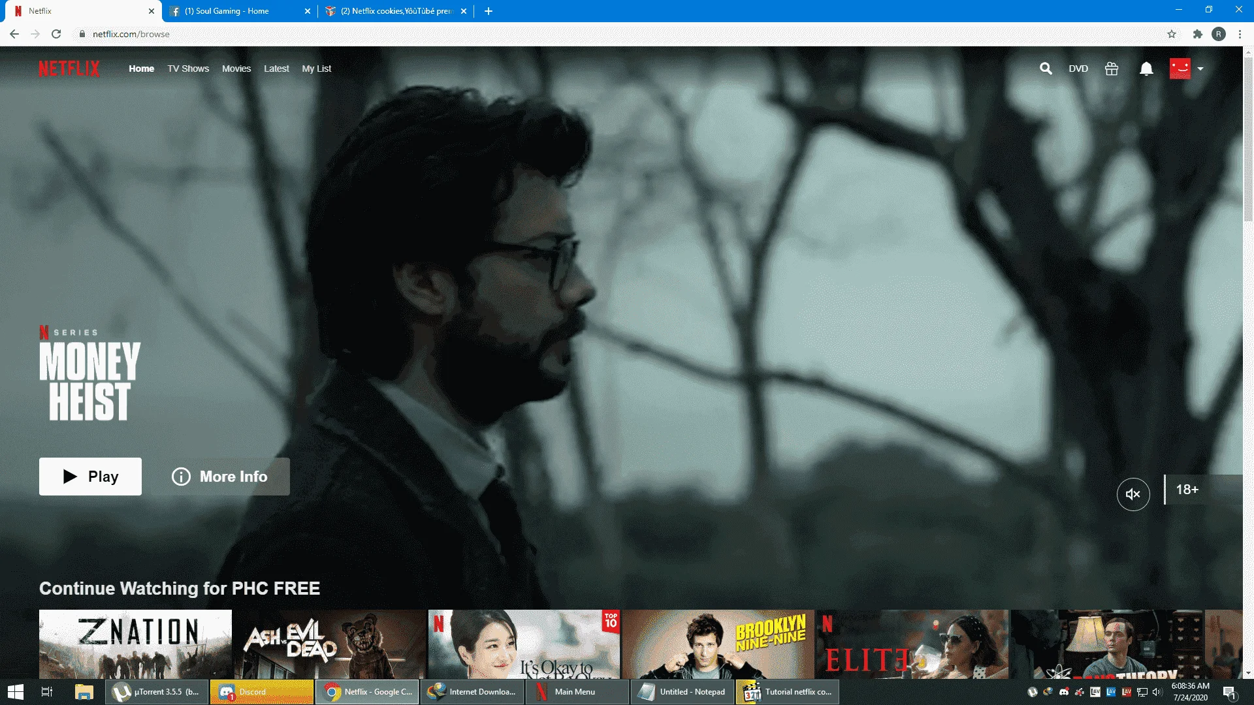Switch to the Netflix cookies browser tab

(395, 11)
